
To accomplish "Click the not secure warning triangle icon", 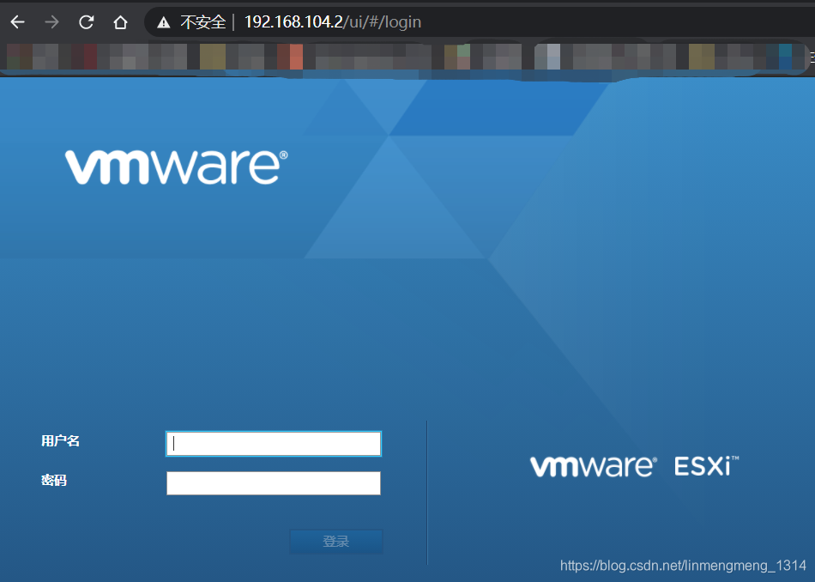I will (x=164, y=22).
